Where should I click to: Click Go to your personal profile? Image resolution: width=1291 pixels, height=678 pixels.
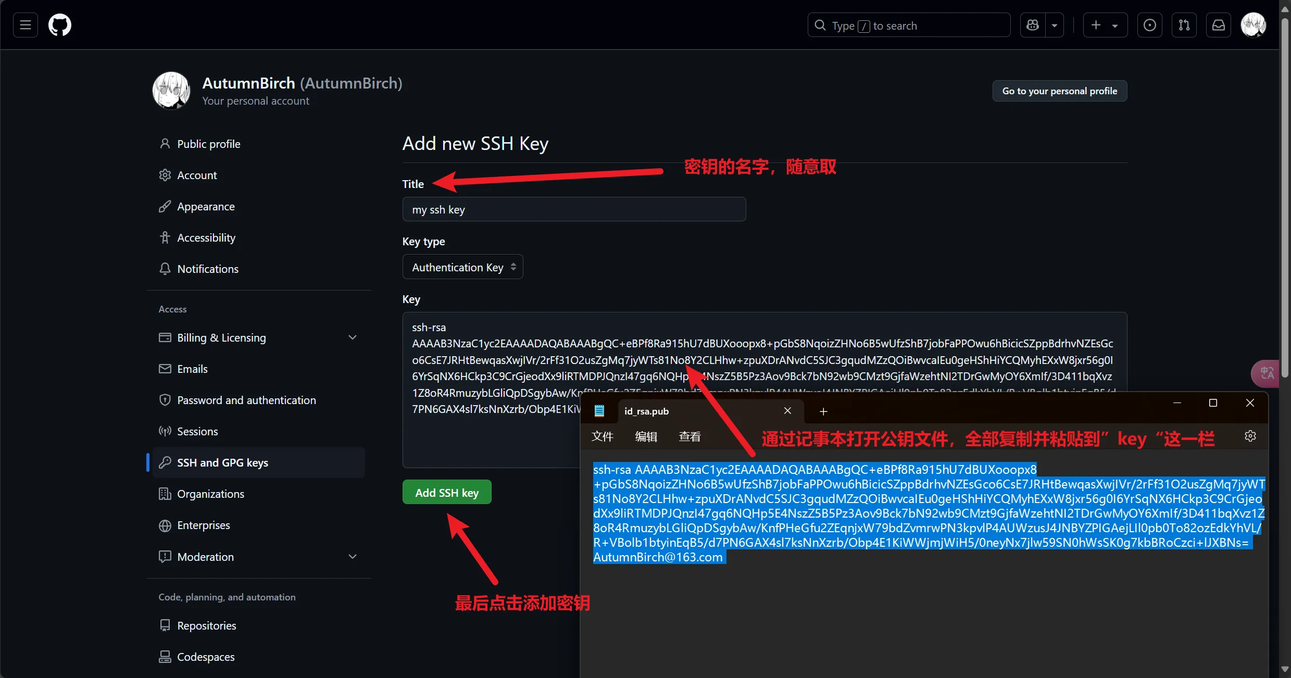click(x=1059, y=91)
